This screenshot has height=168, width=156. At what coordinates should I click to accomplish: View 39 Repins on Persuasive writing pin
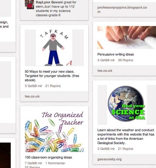coord(125,60)
